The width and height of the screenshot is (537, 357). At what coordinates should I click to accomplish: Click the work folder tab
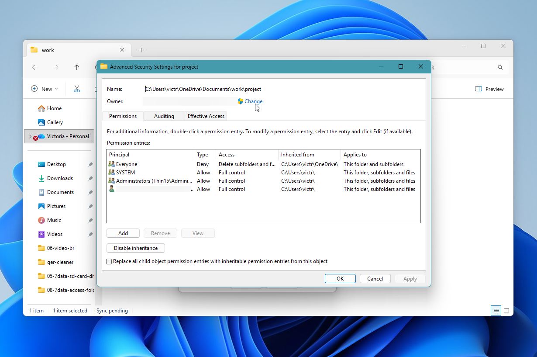click(78, 50)
